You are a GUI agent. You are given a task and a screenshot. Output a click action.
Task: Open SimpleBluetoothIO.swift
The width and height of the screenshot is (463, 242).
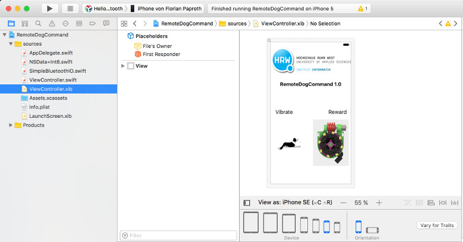[57, 71]
